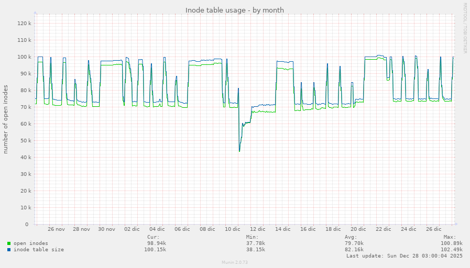
Task: Click the 'Munin 2.0.73' version text
Action: point(235,262)
